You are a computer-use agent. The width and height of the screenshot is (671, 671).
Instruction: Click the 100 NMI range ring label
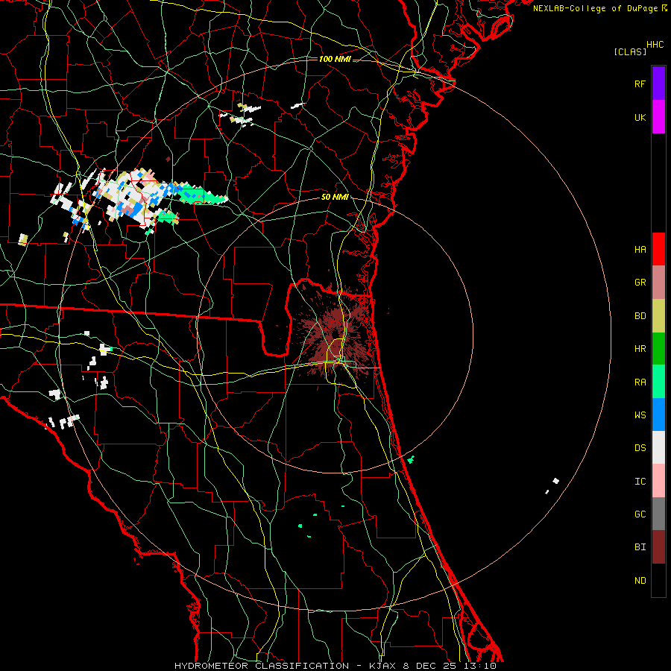click(335, 59)
